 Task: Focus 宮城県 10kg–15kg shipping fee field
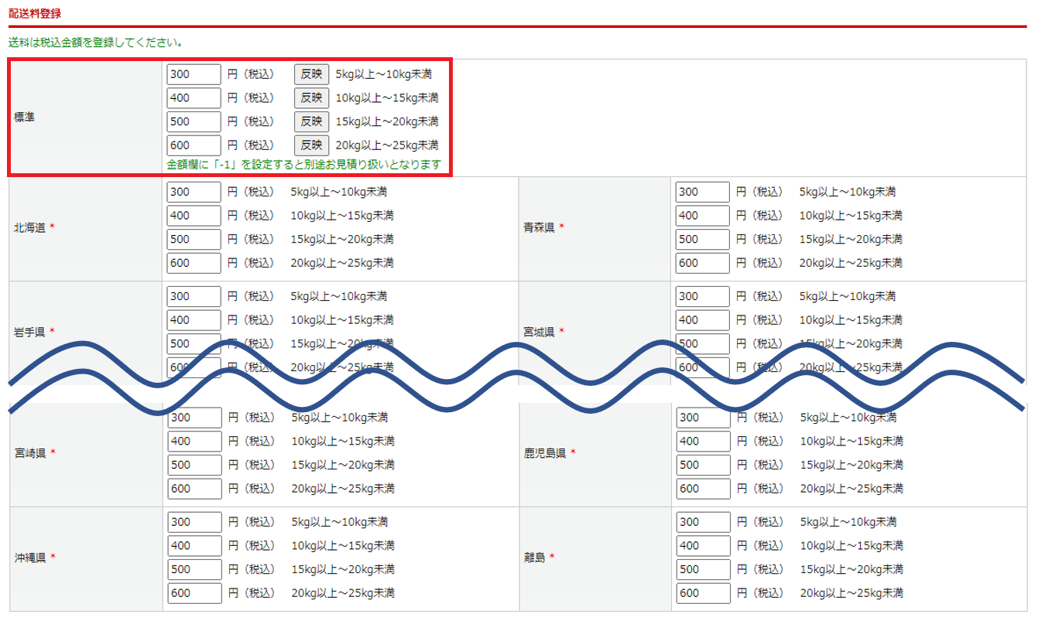point(702,320)
